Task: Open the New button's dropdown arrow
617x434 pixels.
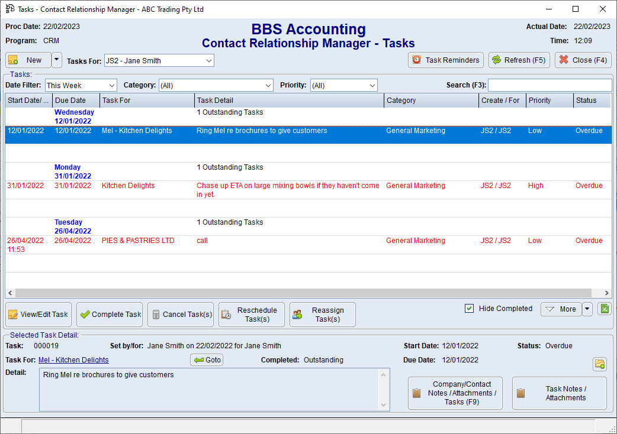Action: [x=57, y=60]
